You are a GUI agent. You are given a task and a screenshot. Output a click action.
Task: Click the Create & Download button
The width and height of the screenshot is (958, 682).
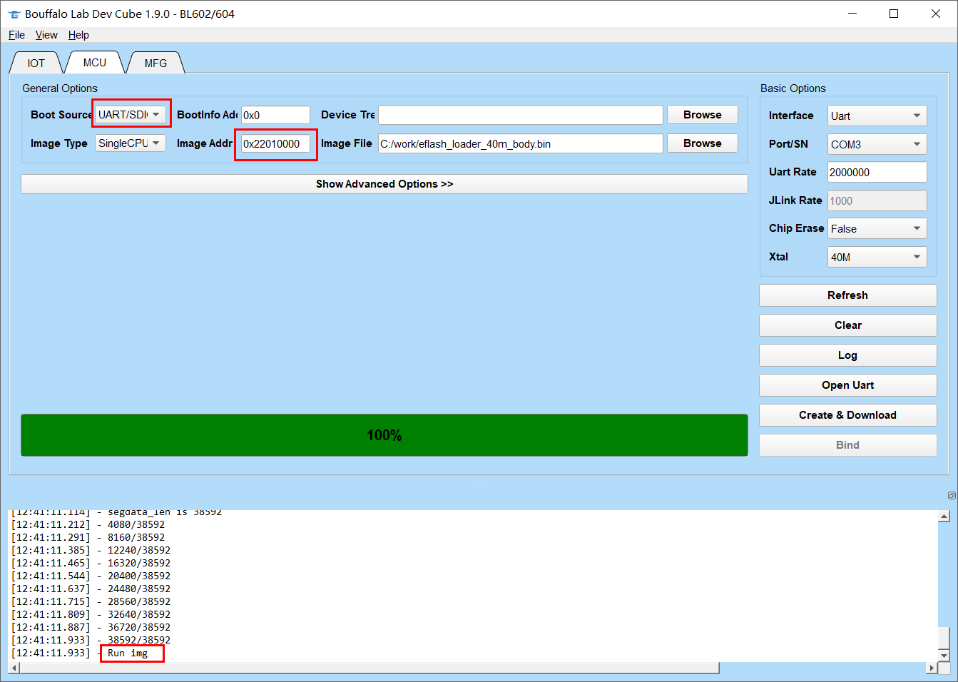(x=847, y=415)
